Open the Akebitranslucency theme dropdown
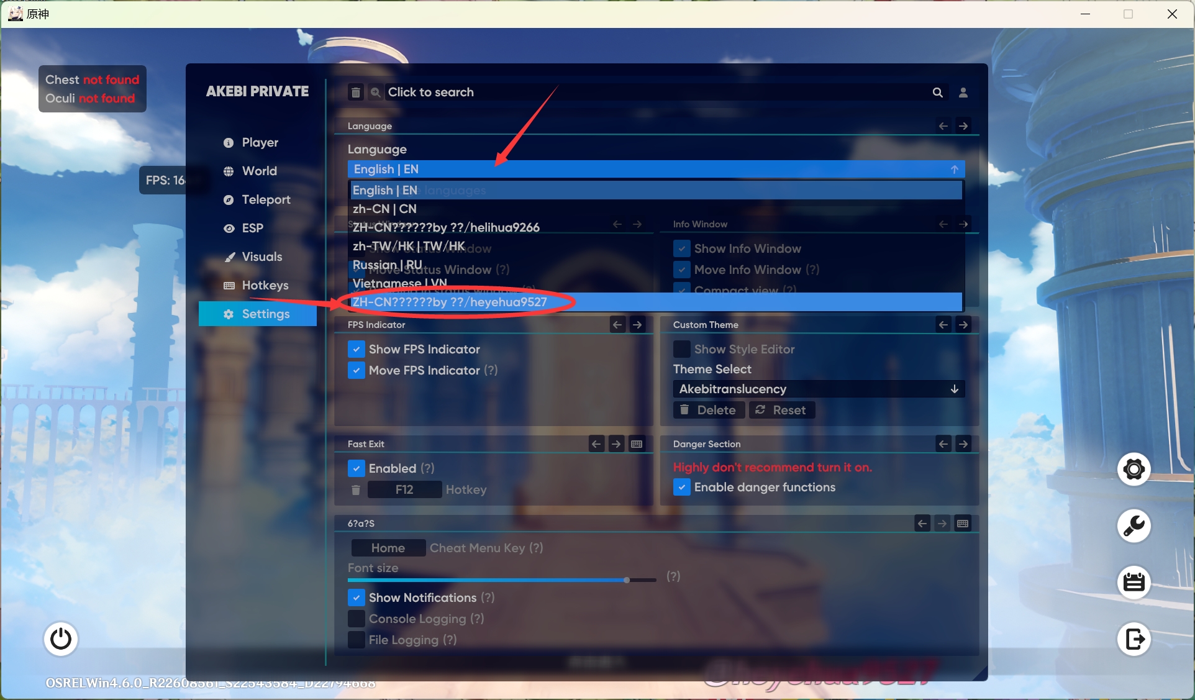This screenshot has width=1195, height=700. (818, 389)
